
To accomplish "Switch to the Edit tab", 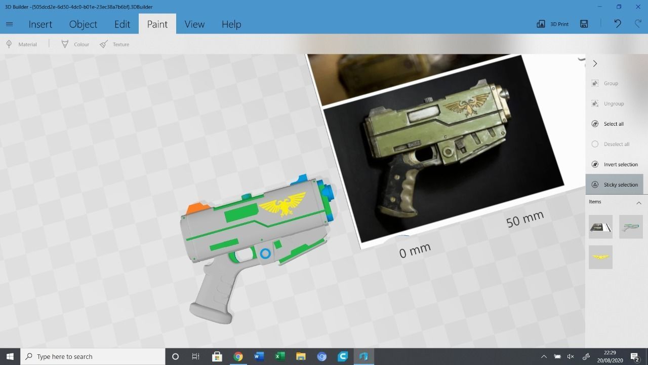I will click(122, 24).
